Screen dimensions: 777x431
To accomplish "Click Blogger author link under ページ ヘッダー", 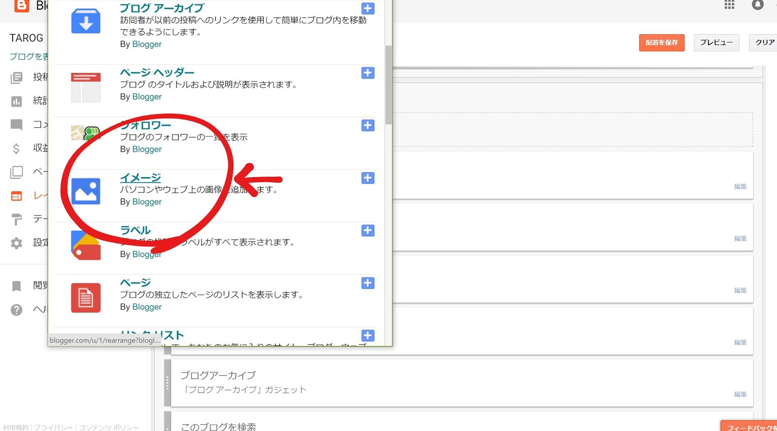I will point(147,97).
